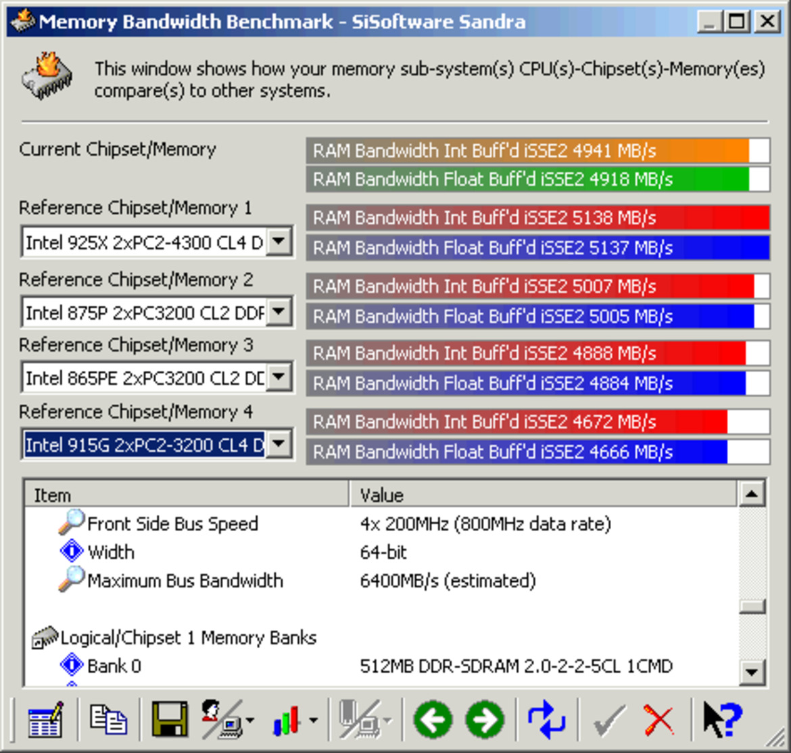The height and width of the screenshot is (753, 791).
Task: Click the grey checkmark OK icon
Action: click(609, 721)
